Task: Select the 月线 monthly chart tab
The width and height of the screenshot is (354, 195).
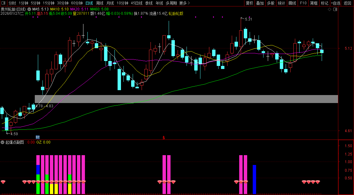Action: pos(110,3)
